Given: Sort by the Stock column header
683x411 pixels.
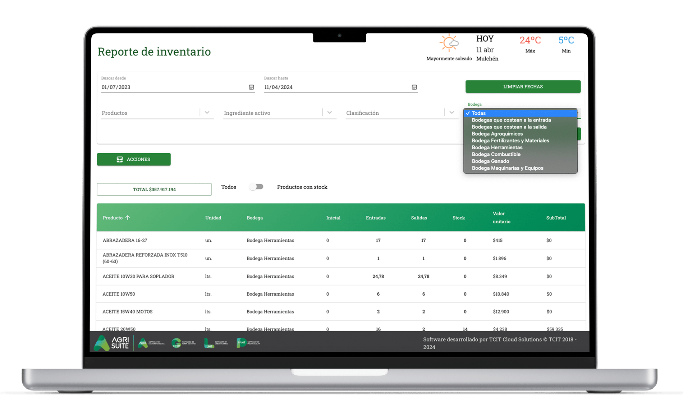Looking at the screenshot, I should [459, 218].
